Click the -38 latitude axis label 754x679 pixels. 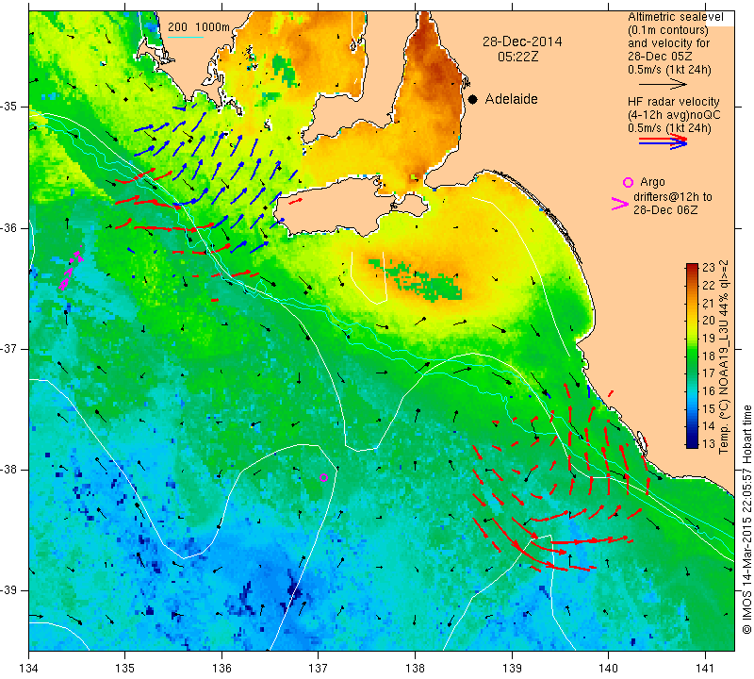pyautogui.click(x=9, y=470)
